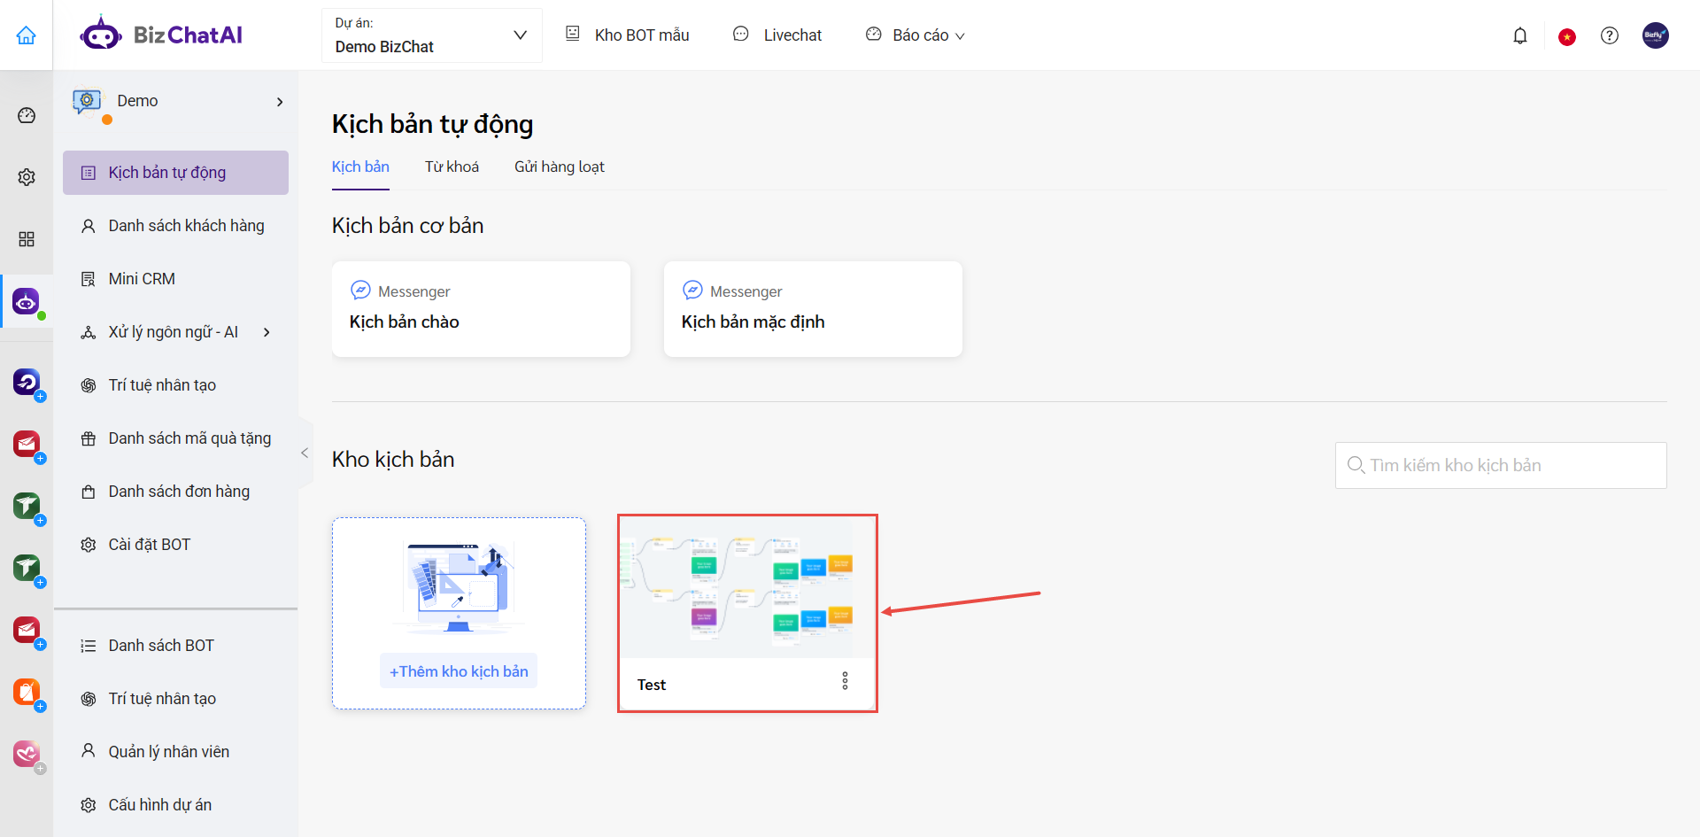1700x837 pixels.
Task: Open dashboard gauge icon in left rail
Action: 27,115
